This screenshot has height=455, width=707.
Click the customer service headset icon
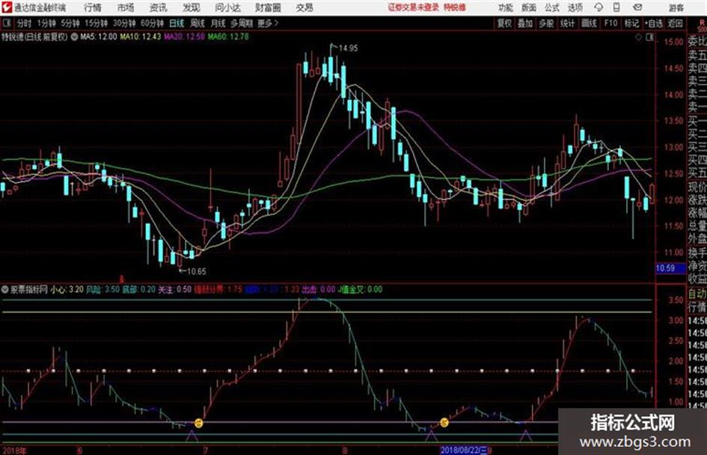click(x=599, y=7)
